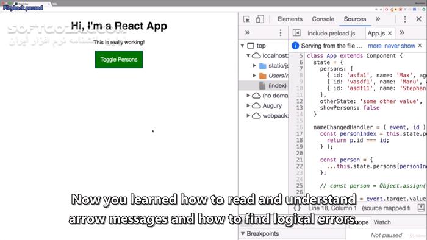
Task: Click the webpack cloud icon
Action: 256,116
